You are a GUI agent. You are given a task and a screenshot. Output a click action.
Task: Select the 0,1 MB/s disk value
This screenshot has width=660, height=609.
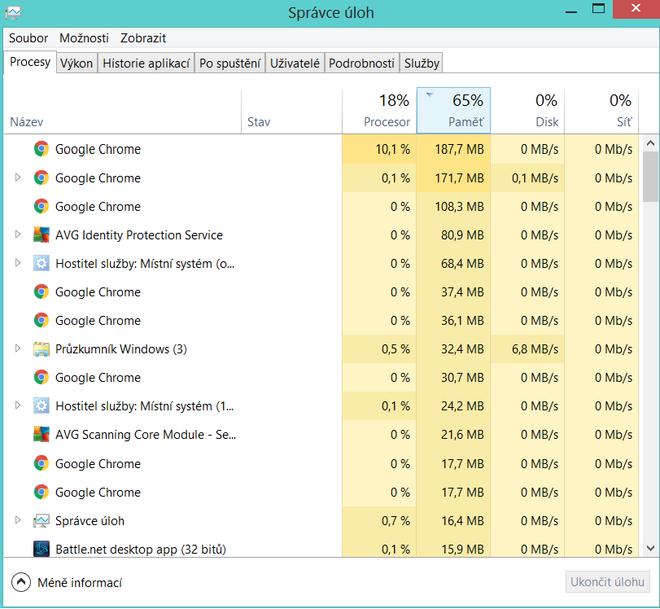[527, 177]
